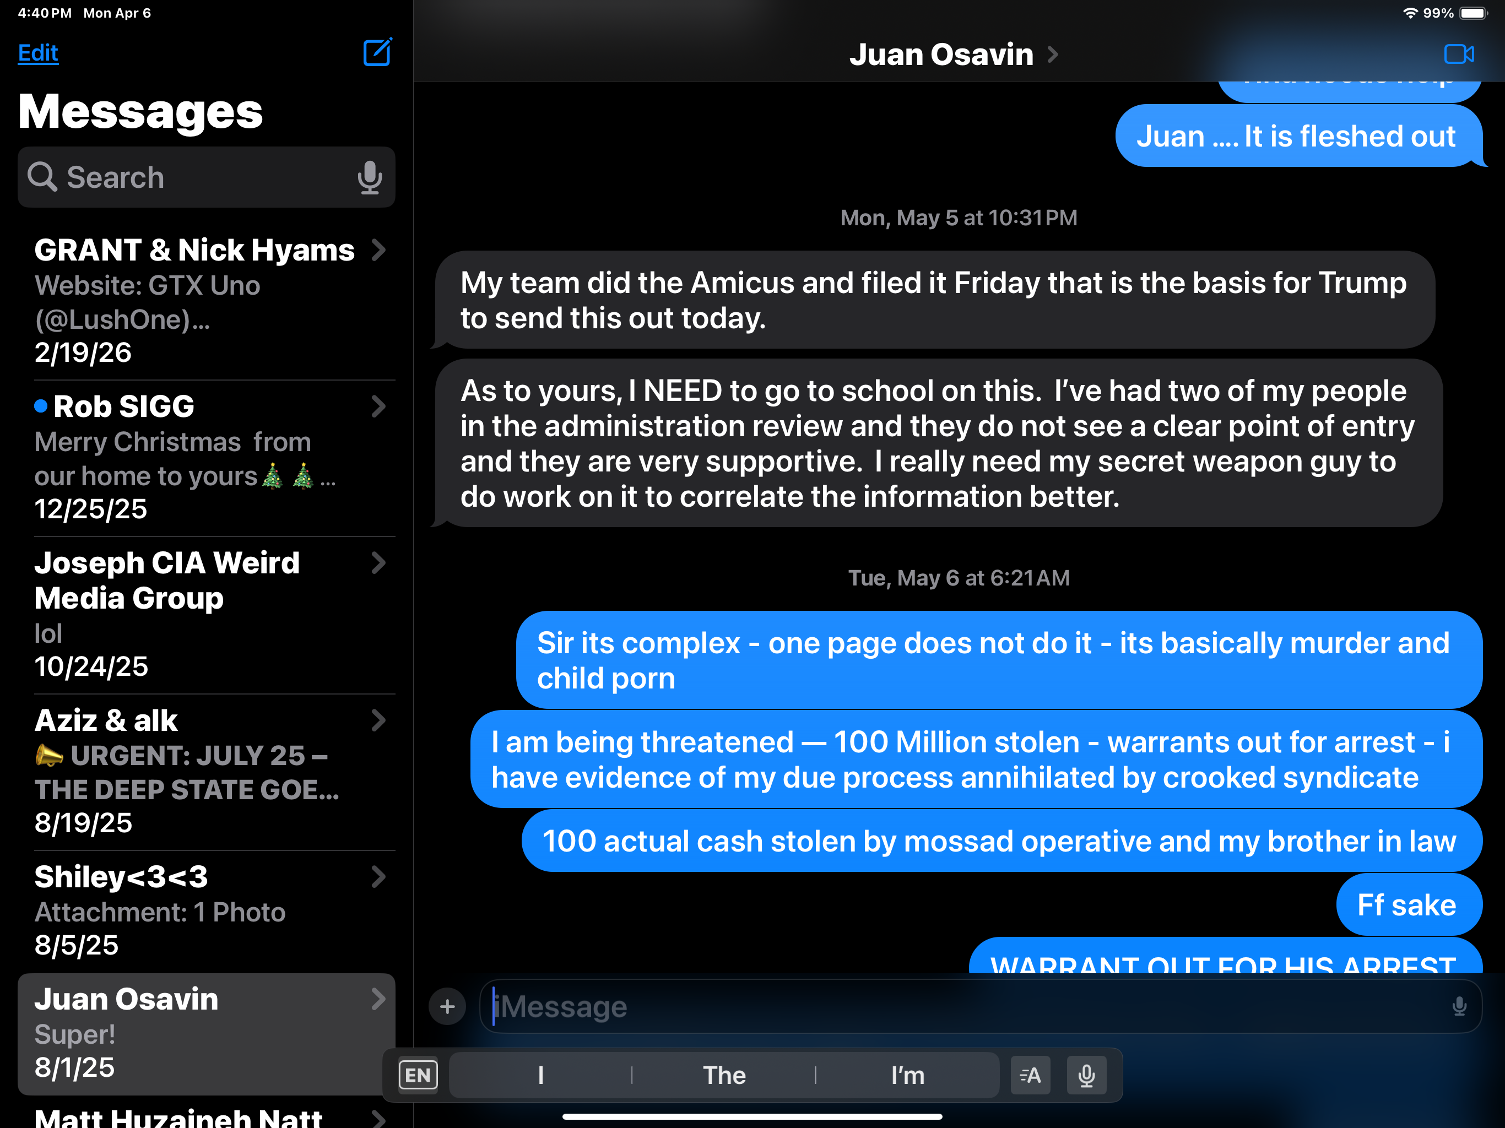Open the plus apps menu beside iMessage

click(447, 1006)
